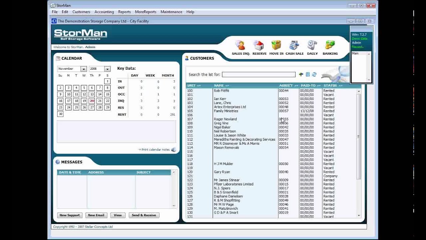Screen dimensions: 426x240
Task: Sort customers by AGREE'T column arrows
Action: click(x=296, y=86)
